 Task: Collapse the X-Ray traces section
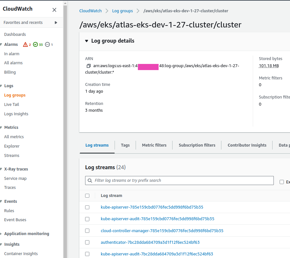(1, 169)
